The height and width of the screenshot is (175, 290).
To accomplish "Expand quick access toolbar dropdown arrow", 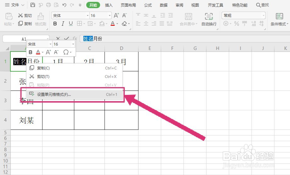I will point(80,5).
